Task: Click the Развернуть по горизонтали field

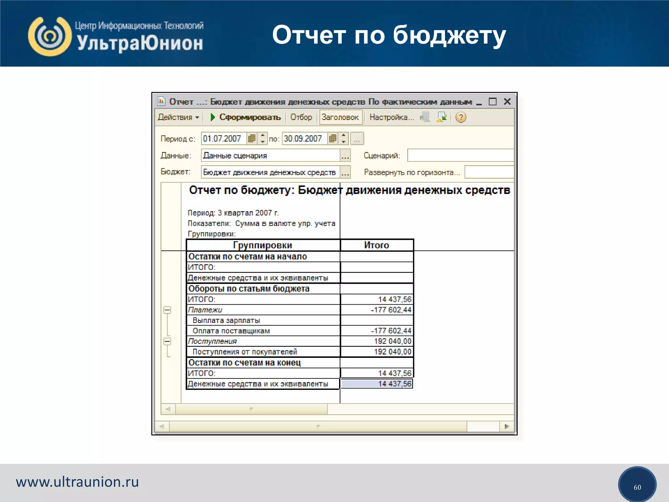Action: [489, 172]
